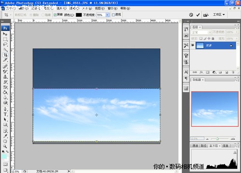
Task: Select the Brush tool
Action: tap(5, 72)
